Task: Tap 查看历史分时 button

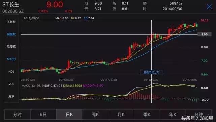Action: [x=151, y=72]
